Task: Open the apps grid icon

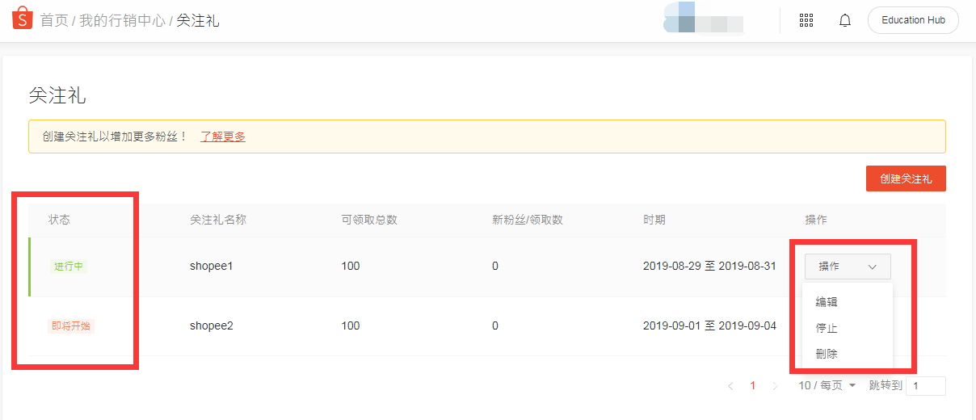Action: coord(806,20)
